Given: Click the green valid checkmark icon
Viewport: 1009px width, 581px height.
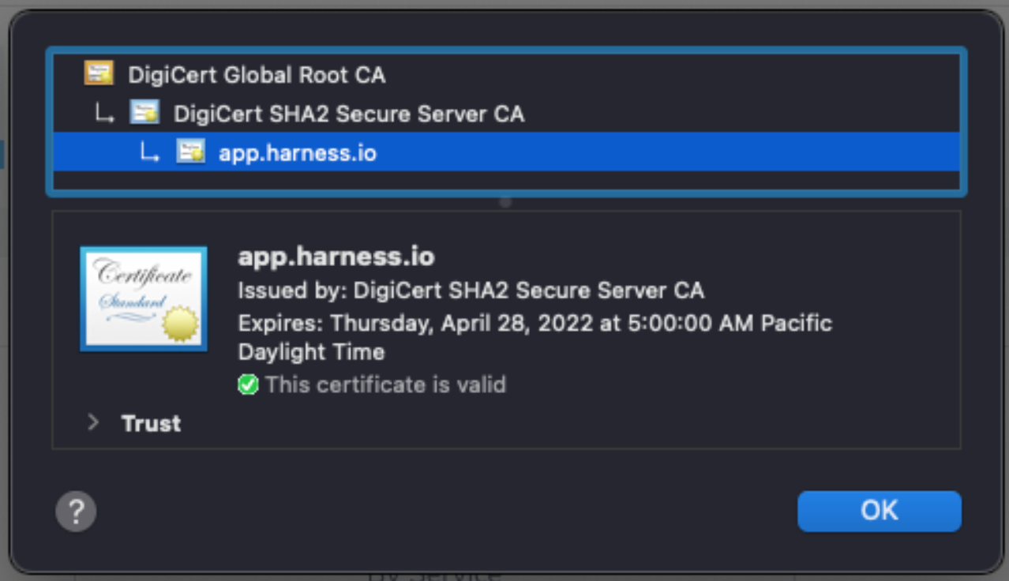Looking at the screenshot, I should pos(248,385).
